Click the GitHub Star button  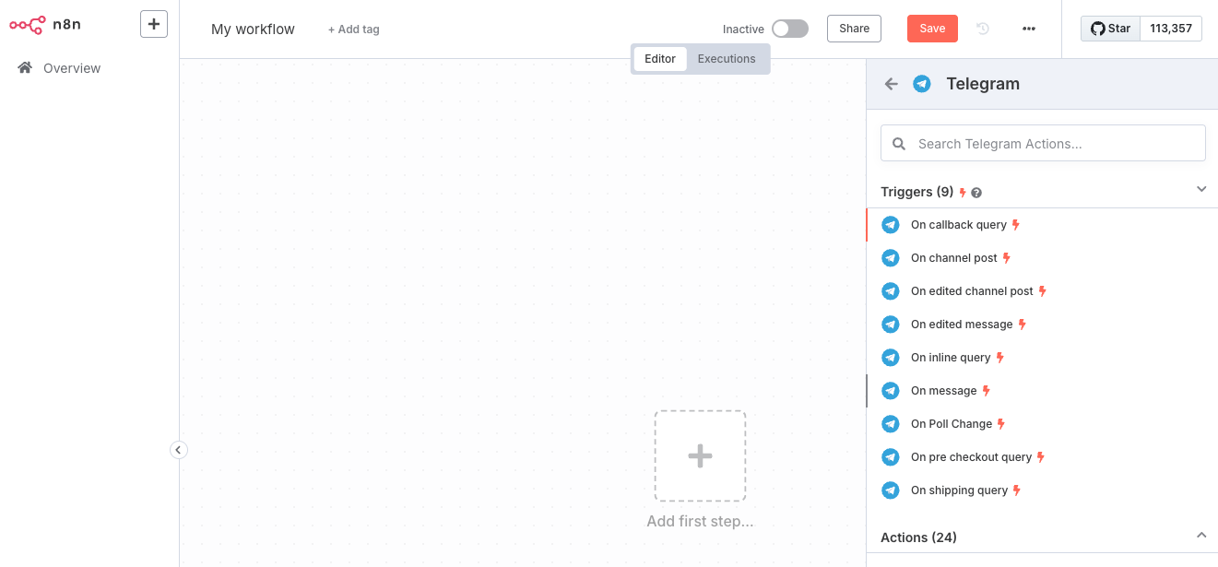click(x=1111, y=29)
